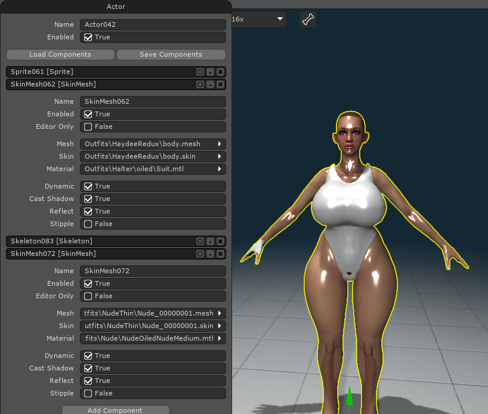This screenshot has width=488, height=414.
Task: Edit the Actor042 name field
Action: pos(153,24)
